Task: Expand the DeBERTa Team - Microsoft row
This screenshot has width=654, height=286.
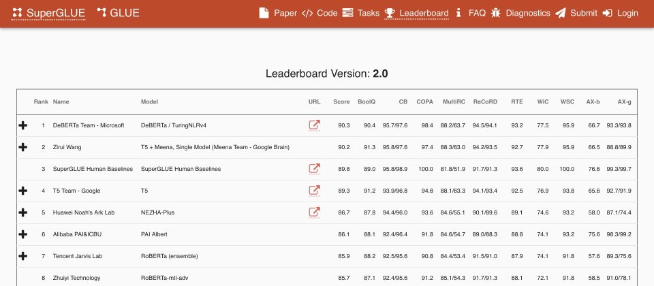Action: coord(23,125)
